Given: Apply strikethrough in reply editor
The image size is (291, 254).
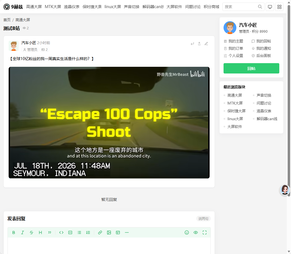Looking at the screenshot, I should point(31,232).
